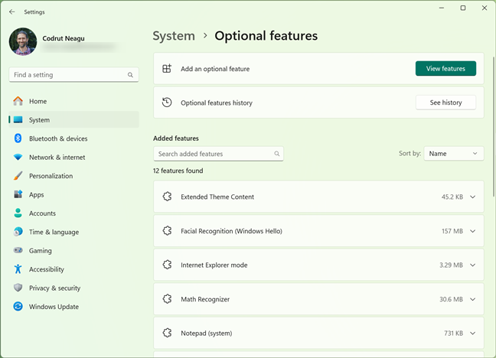The height and width of the screenshot is (358, 496).
Task: Click the Apps icon in sidebar
Action: point(18,194)
